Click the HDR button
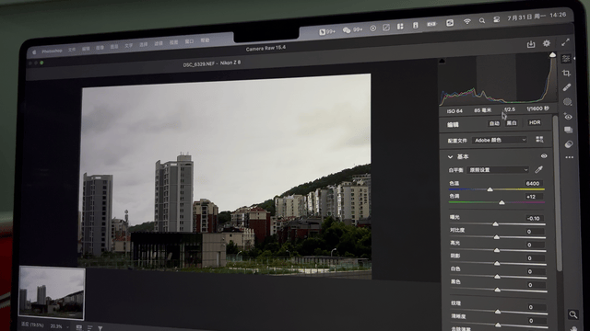Viewport: 590px width, 331px height. point(535,122)
